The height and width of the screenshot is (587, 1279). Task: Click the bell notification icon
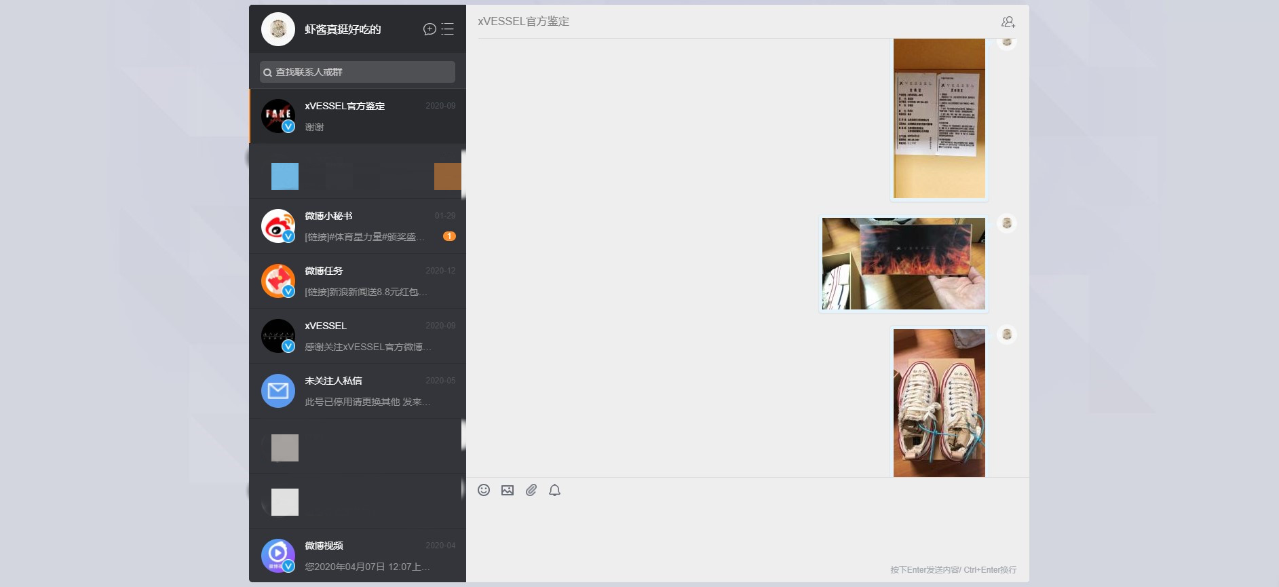[554, 490]
